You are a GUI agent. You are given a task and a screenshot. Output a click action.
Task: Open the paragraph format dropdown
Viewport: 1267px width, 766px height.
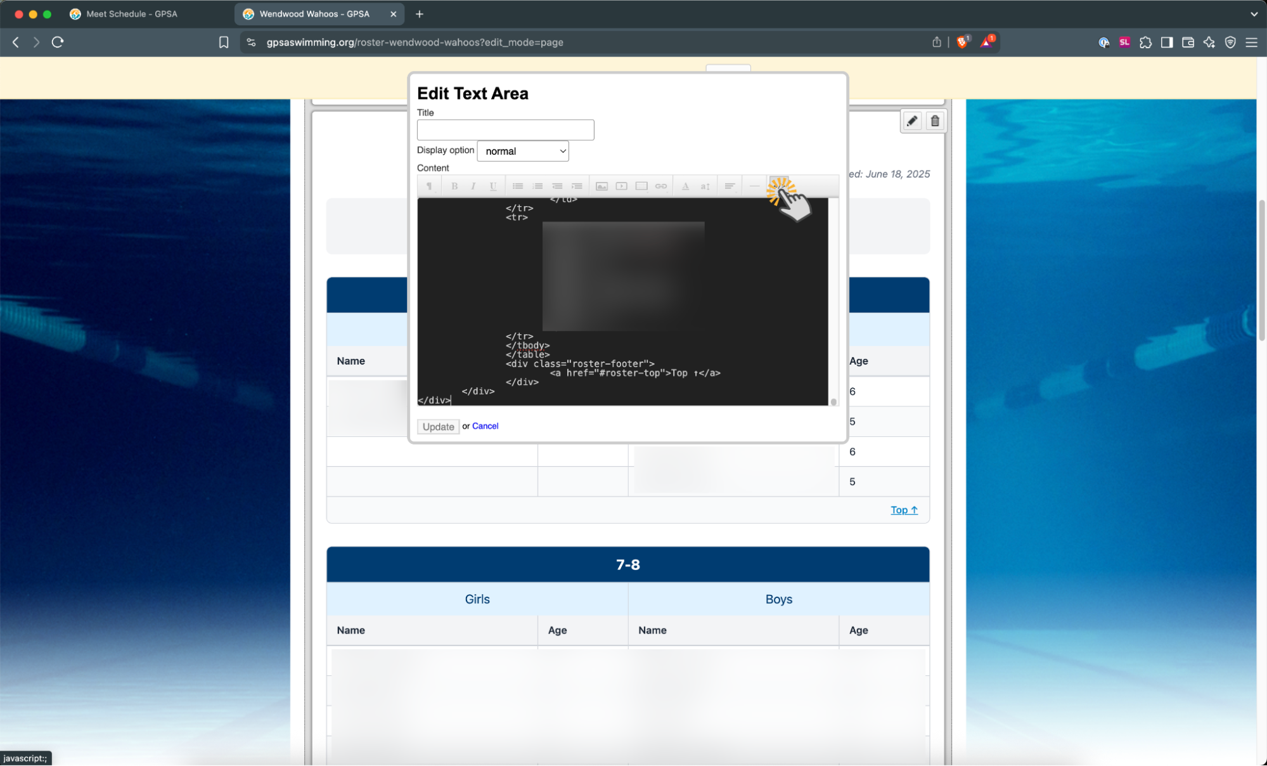(429, 186)
